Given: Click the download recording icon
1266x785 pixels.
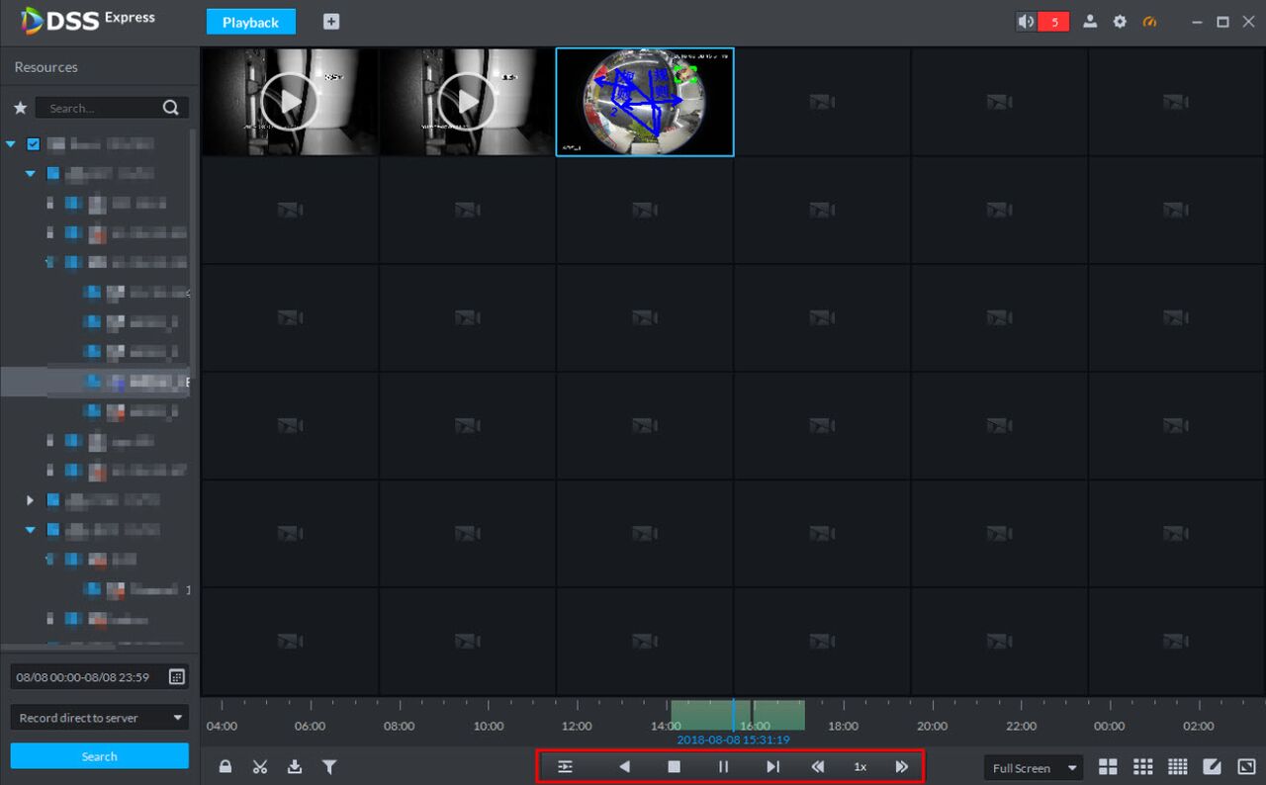Looking at the screenshot, I should coord(295,766).
